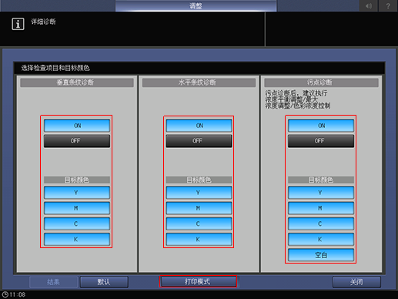Turn OFF 污点诊断
The image size is (398, 299).
point(321,141)
